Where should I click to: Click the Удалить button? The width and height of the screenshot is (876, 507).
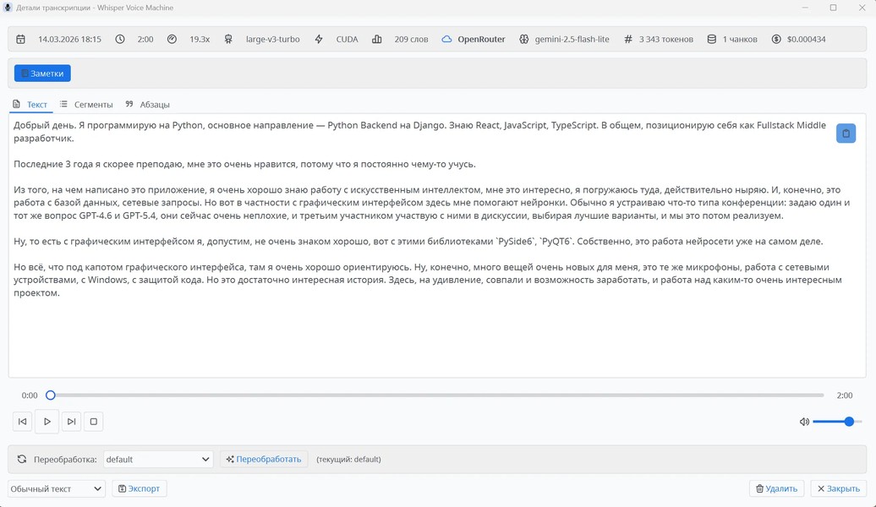[776, 488]
